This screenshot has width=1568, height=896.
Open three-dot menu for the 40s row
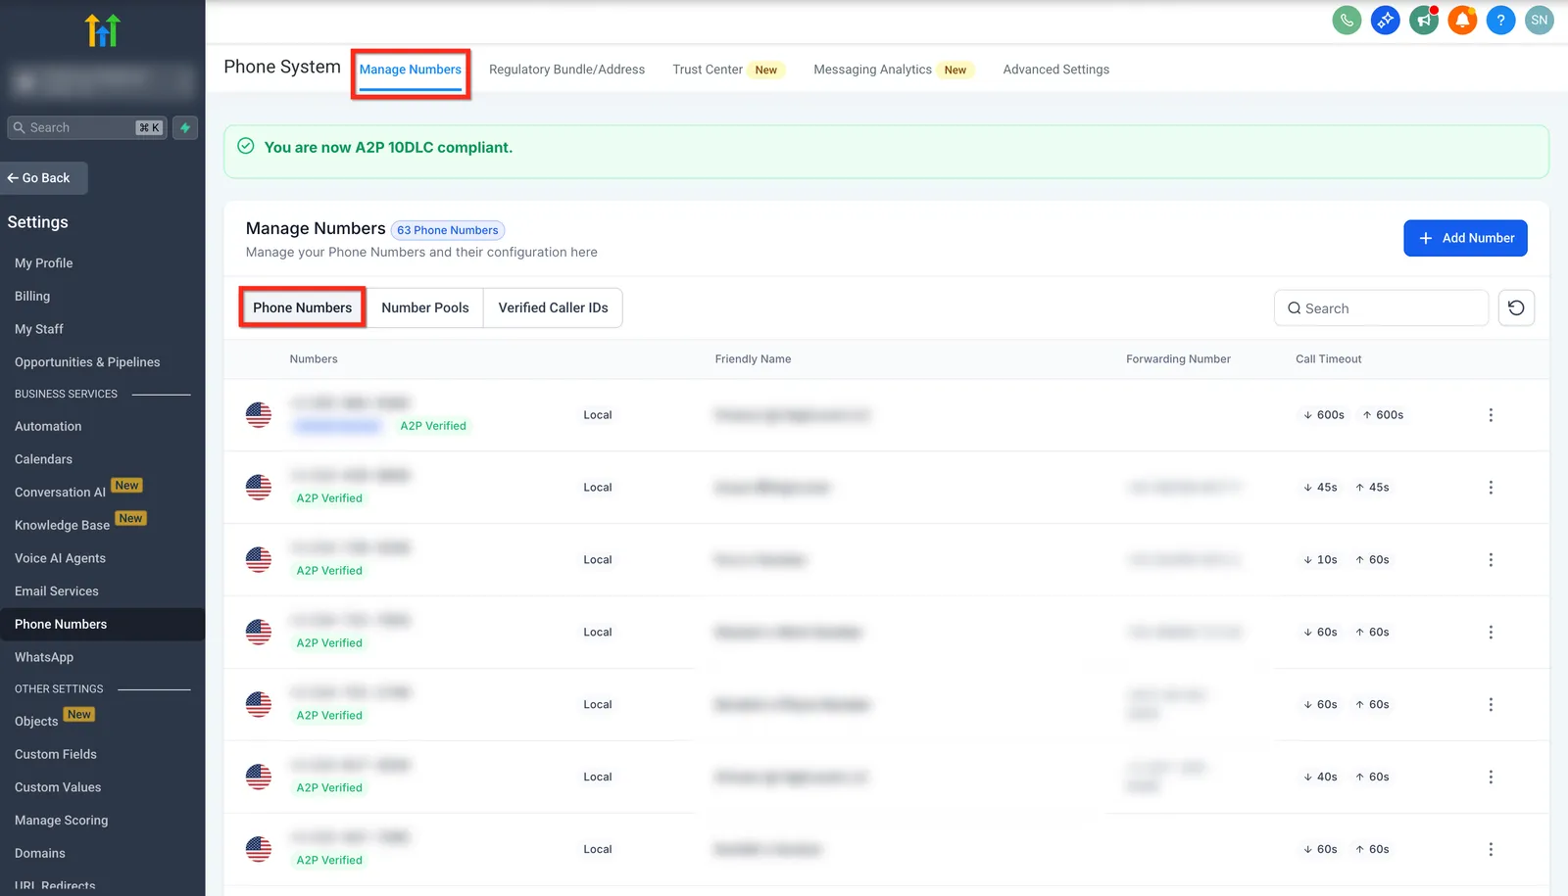click(x=1491, y=778)
